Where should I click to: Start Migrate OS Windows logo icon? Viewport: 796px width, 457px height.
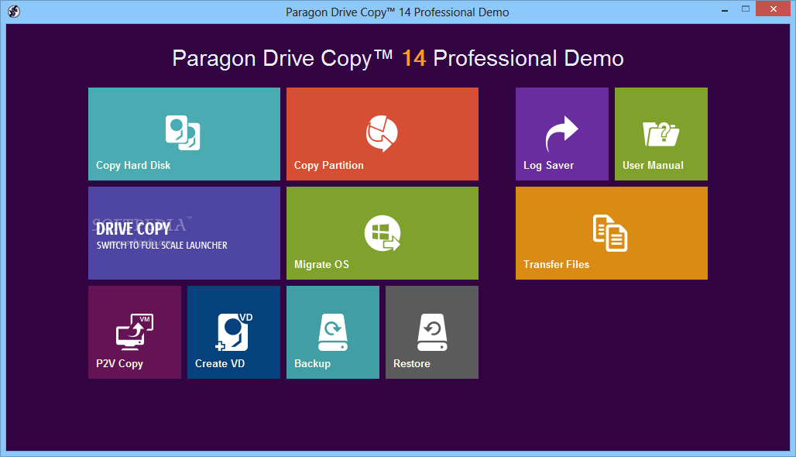click(x=383, y=234)
